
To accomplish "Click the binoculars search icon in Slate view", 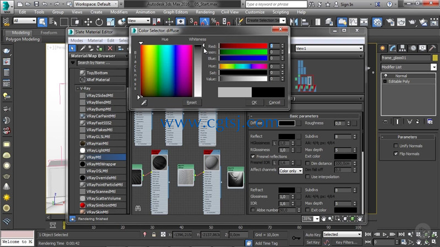I will click(x=138, y=209).
